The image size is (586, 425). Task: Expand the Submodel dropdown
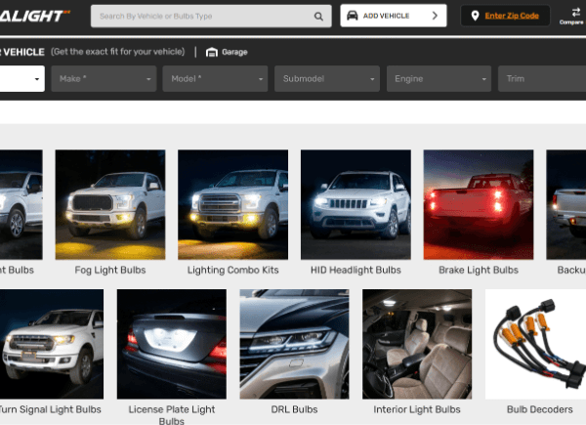327,79
